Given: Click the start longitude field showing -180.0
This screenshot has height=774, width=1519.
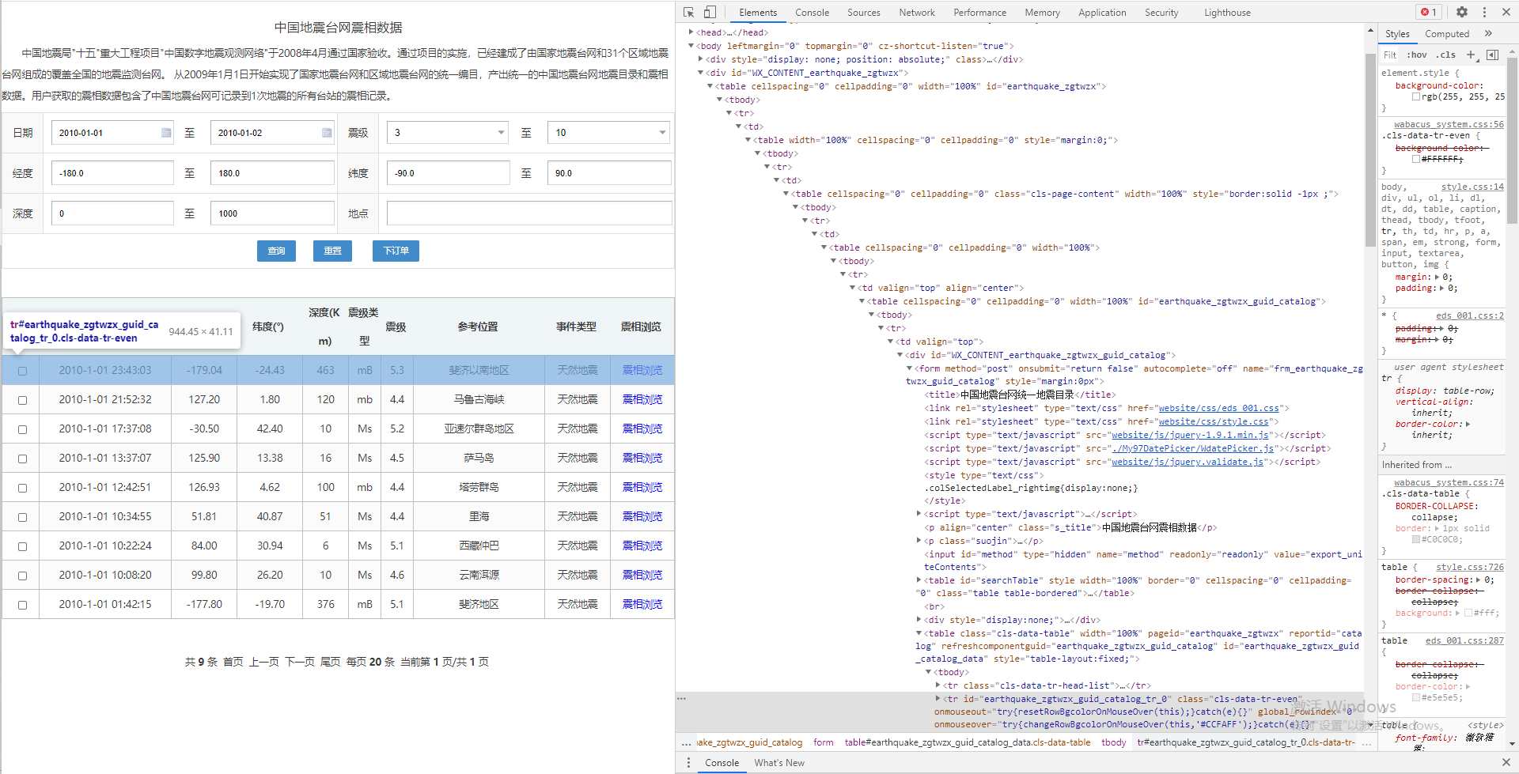Looking at the screenshot, I should pos(112,173).
